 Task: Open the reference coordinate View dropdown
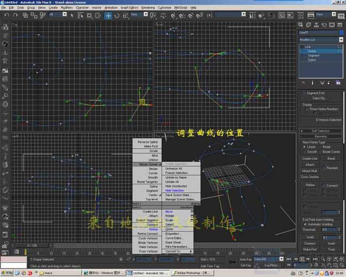coord(146,14)
